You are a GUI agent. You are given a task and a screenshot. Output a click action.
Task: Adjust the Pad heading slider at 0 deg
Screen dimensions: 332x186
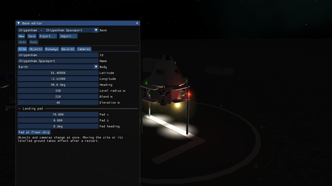click(x=58, y=126)
